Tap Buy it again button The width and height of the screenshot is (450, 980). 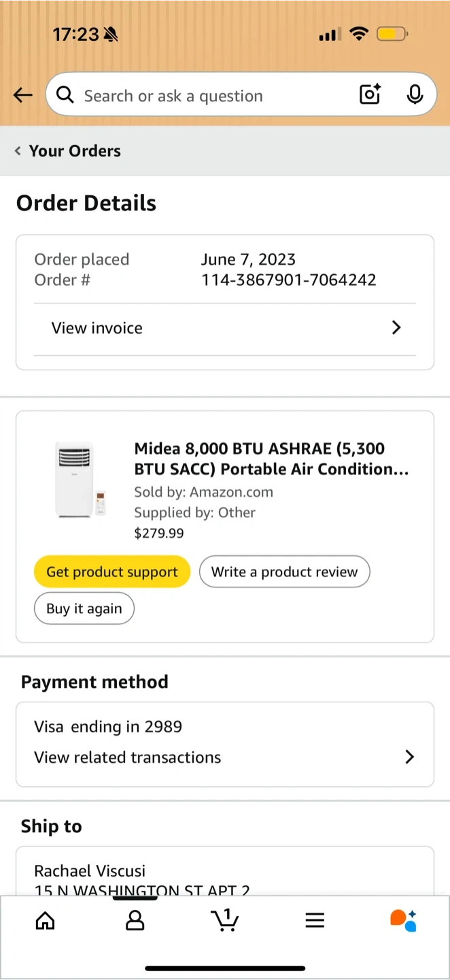84,608
